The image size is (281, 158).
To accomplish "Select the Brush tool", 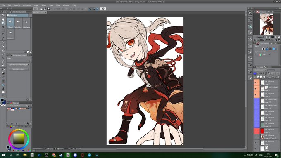I will 3,50.
